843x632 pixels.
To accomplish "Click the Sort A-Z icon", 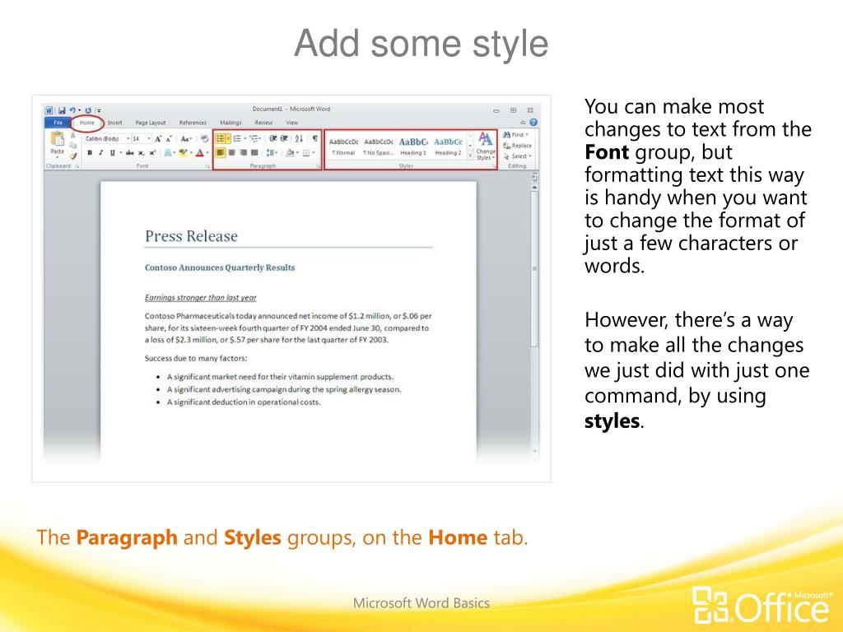I will pos(299,138).
